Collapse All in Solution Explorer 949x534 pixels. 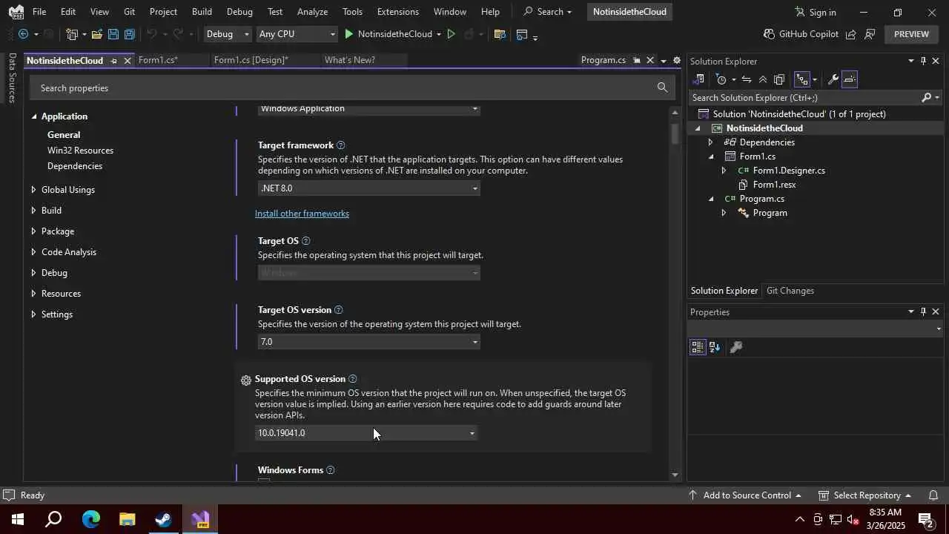[x=763, y=79]
